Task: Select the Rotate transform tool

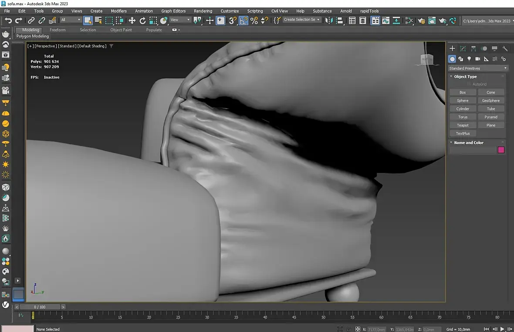Action: pos(142,20)
